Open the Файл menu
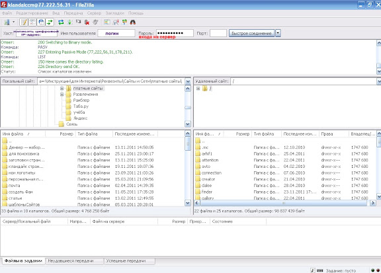 [x=7, y=13]
